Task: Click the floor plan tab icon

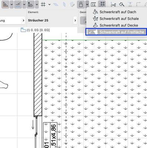Action: point(23,30)
